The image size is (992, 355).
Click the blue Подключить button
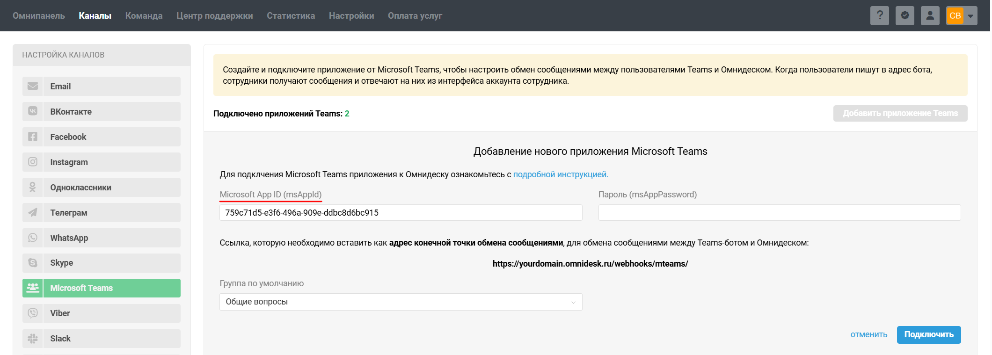click(929, 334)
